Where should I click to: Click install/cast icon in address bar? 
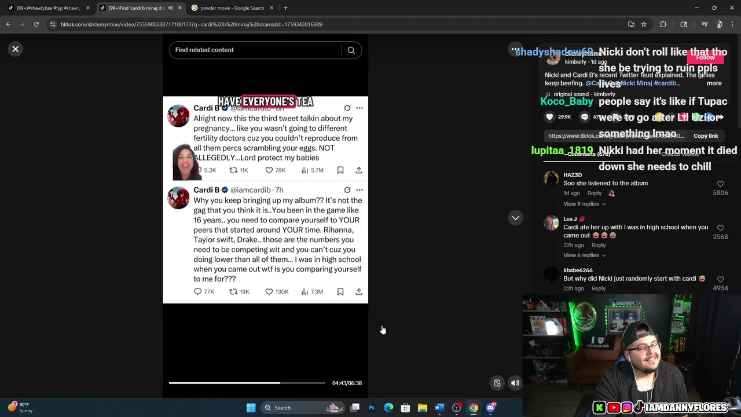pos(631,24)
